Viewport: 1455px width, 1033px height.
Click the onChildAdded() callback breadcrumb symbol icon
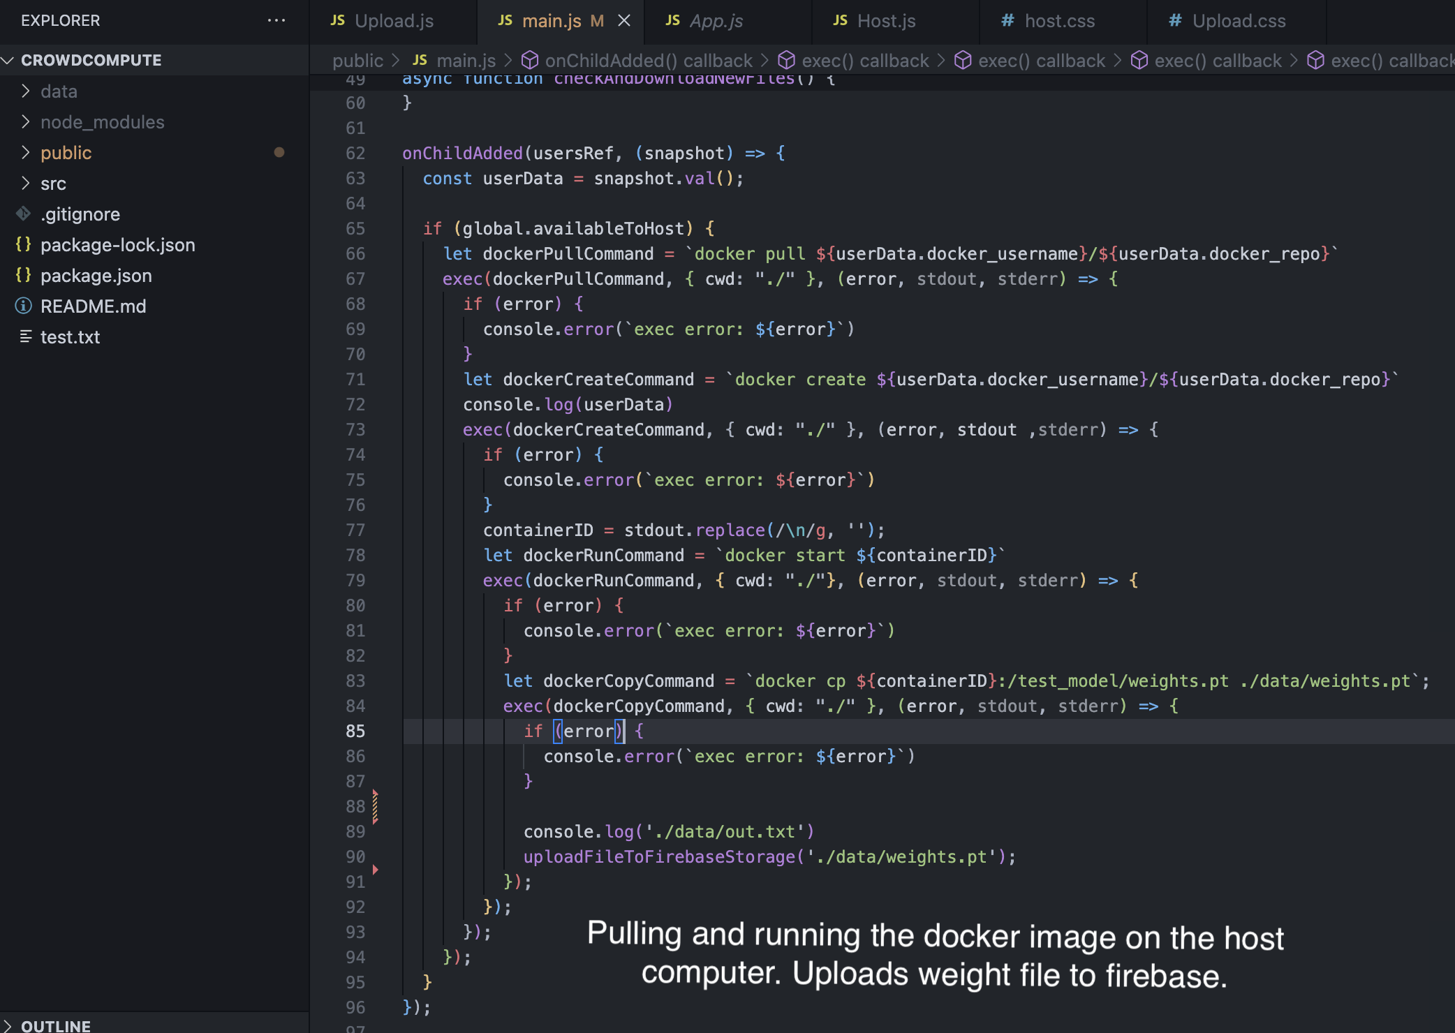[x=530, y=61]
